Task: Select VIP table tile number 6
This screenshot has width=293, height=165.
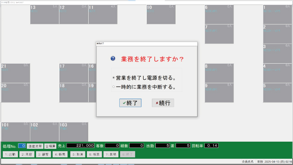Action: [219, 14]
